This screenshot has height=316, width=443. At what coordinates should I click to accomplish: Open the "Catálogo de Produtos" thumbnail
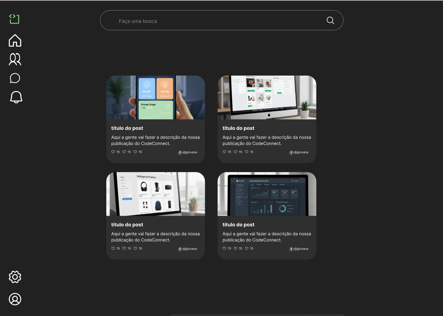(x=156, y=194)
